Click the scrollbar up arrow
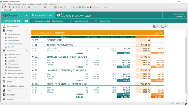 pyautogui.click(x=186, y=31)
